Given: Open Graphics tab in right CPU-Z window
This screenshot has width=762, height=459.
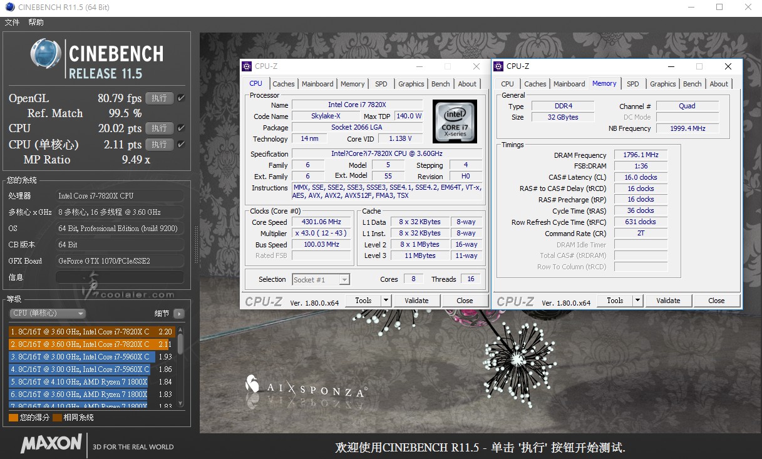Looking at the screenshot, I should (x=663, y=84).
